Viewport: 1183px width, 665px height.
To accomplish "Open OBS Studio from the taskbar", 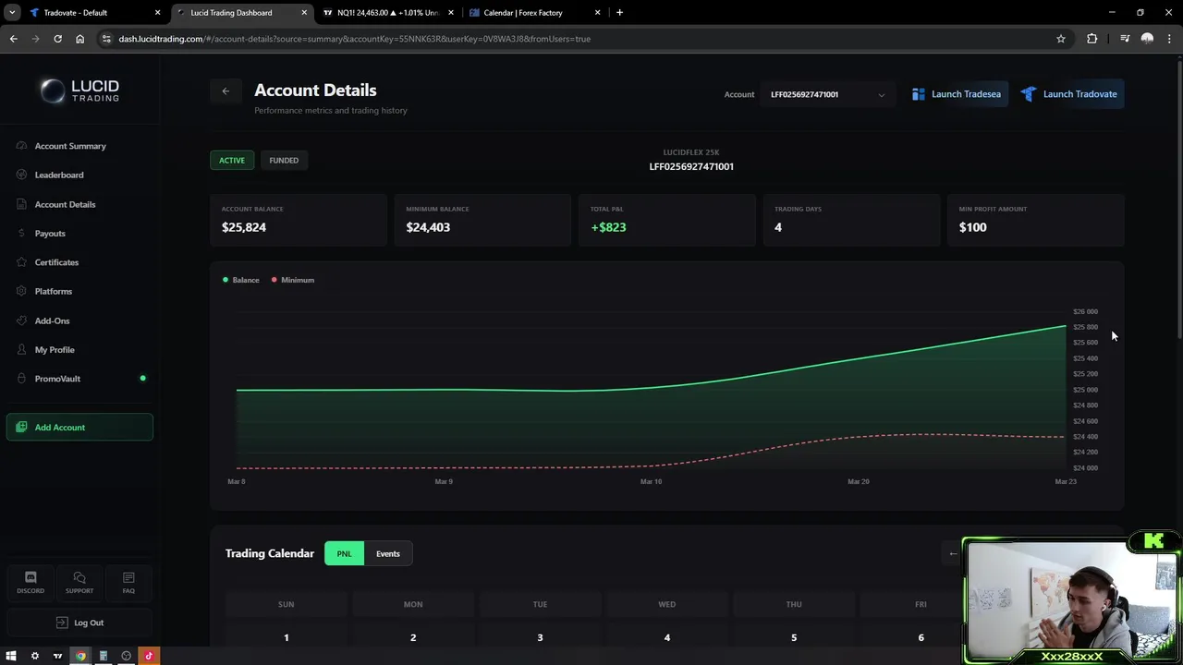I will pyautogui.click(x=127, y=656).
